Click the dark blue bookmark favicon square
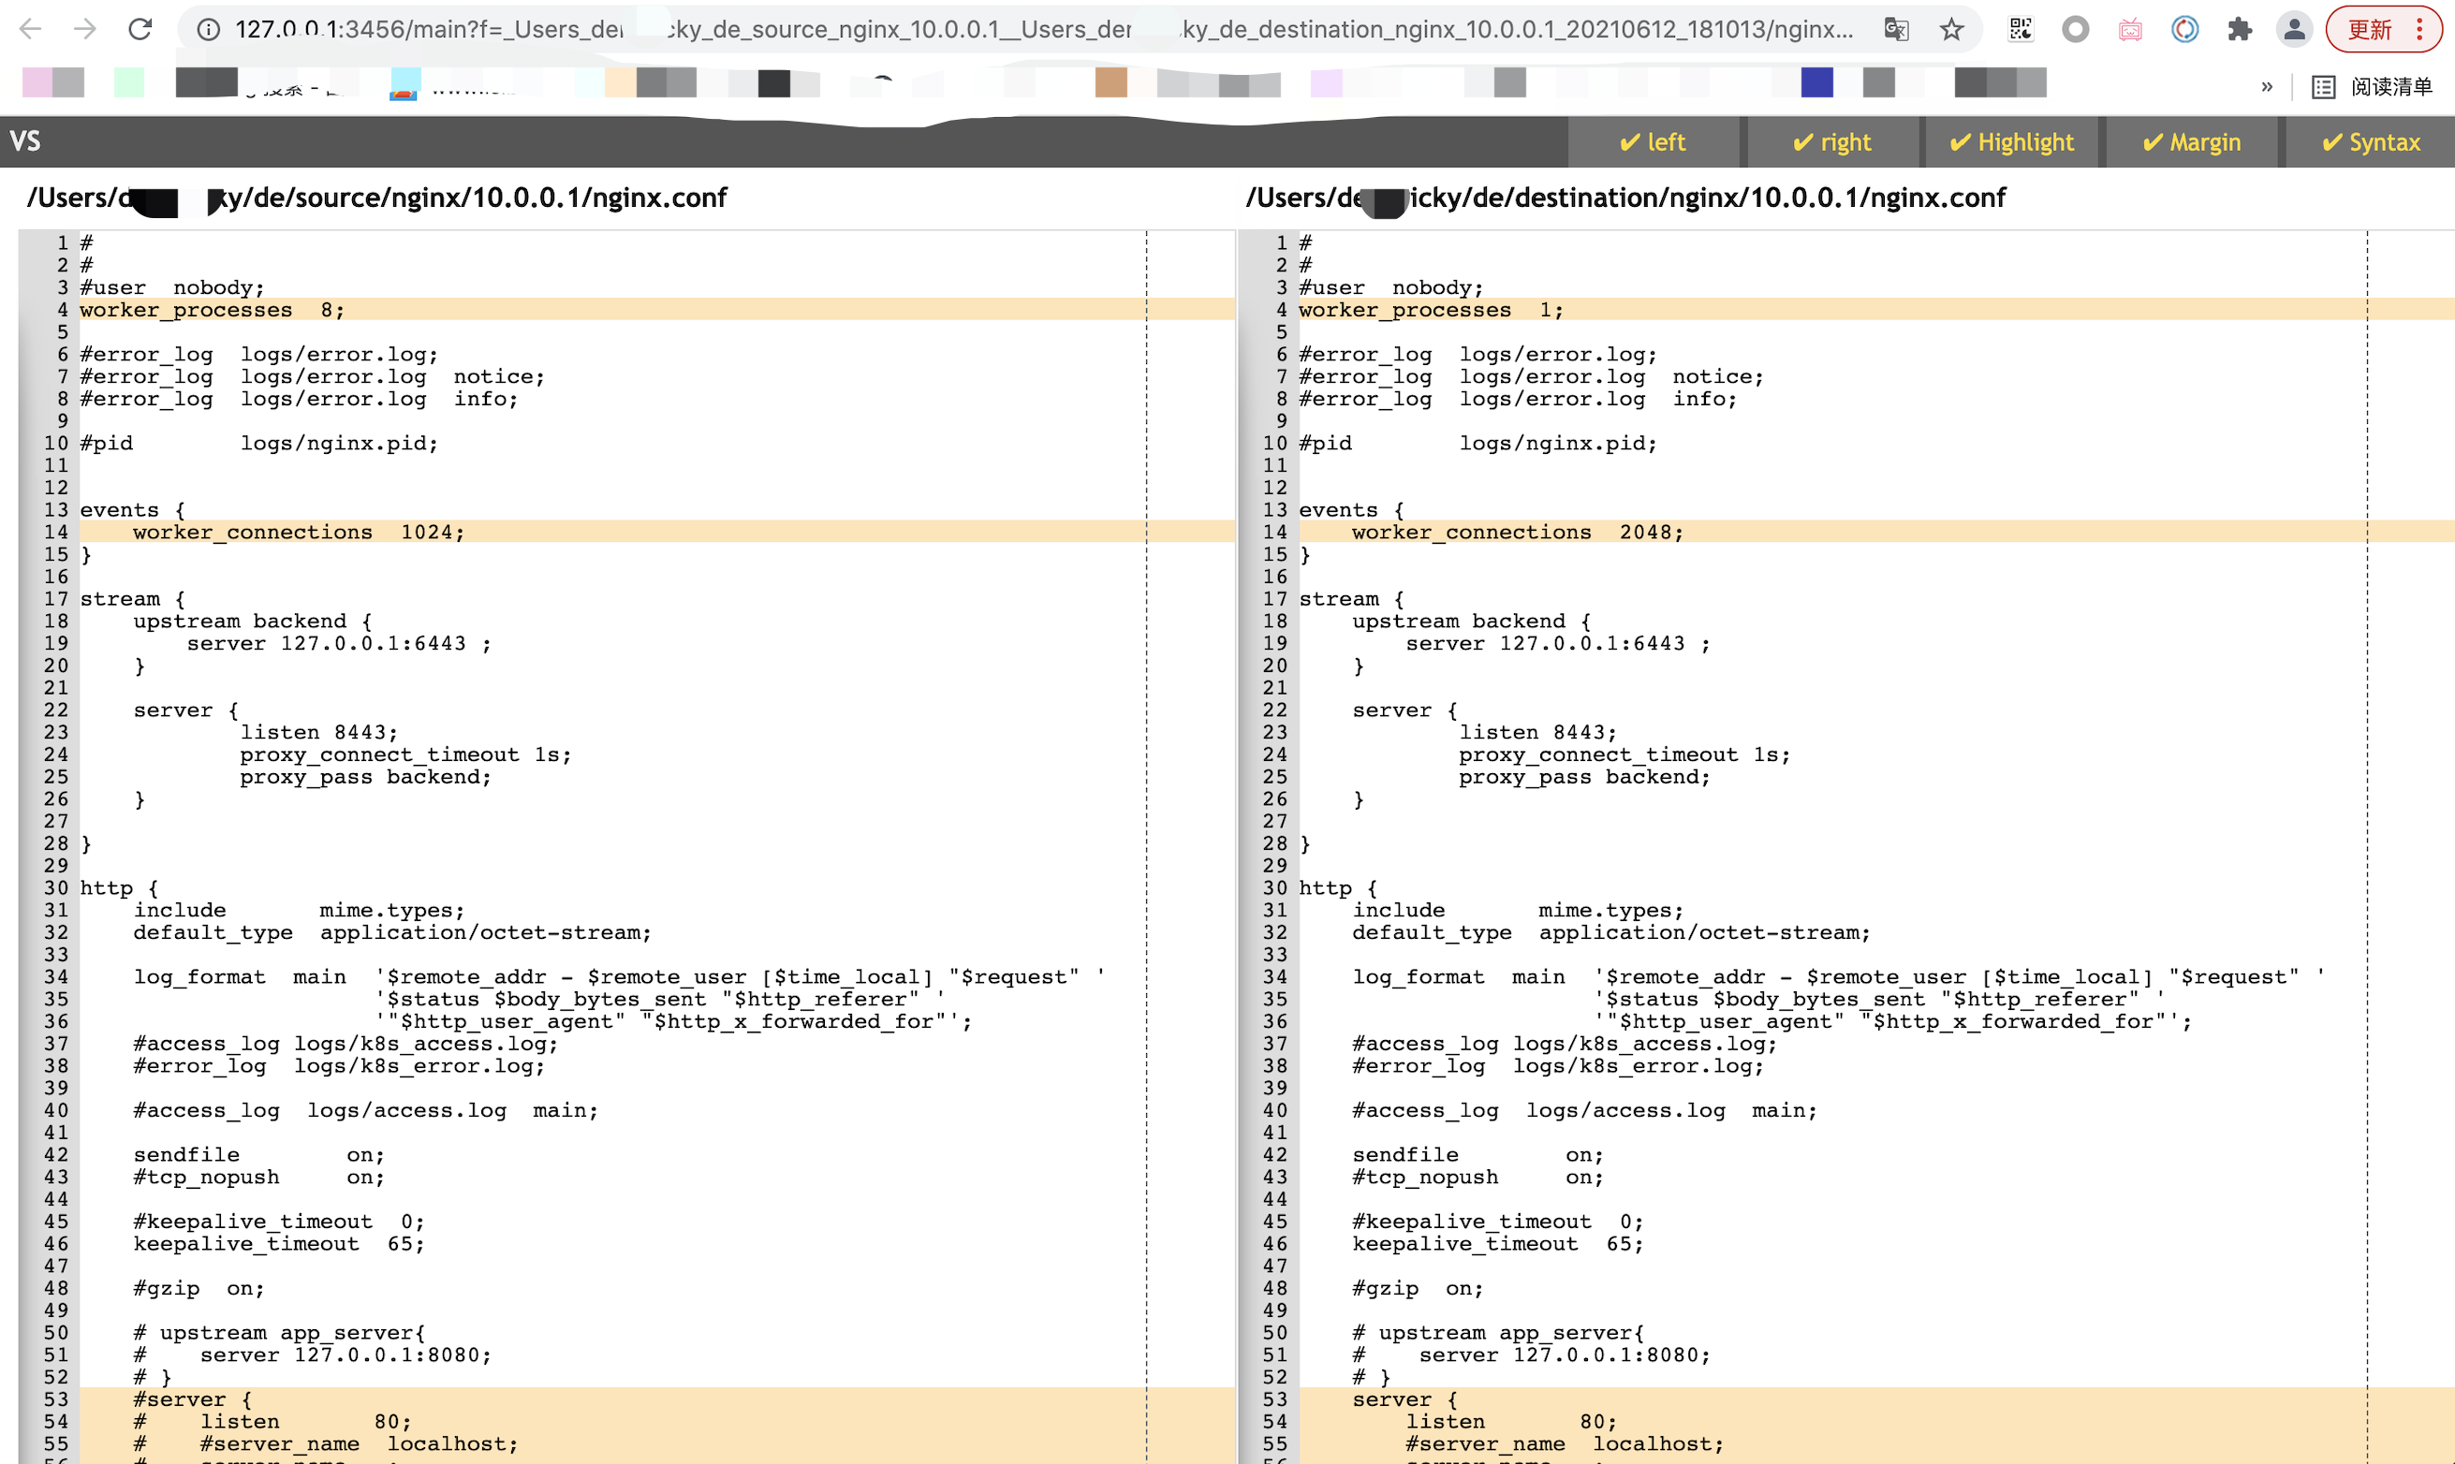This screenshot has width=2455, height=1464. point(1816,83)
